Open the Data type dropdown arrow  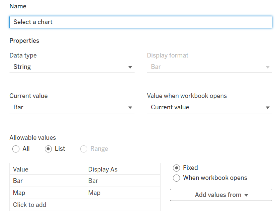coord(130,67)
